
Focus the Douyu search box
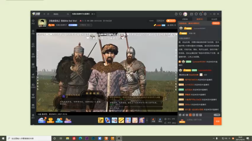60,14
